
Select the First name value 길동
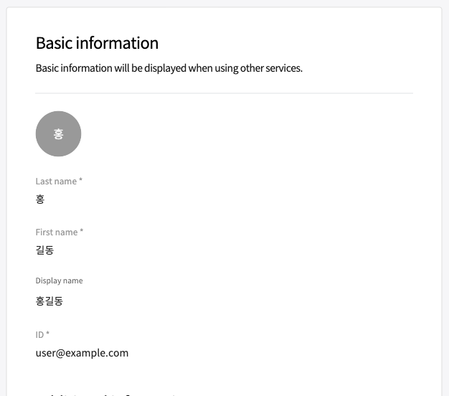[44, 250]
